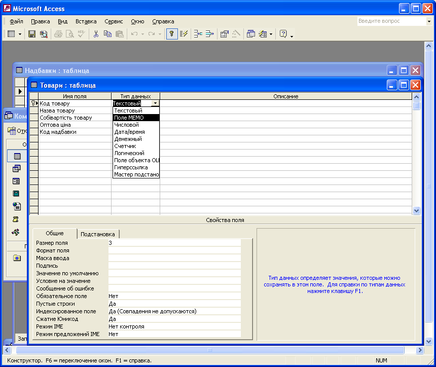Screen dimensions: 436x367
Task: Click the workspace vertical scrollbar down arrow
Action: pos(428,341)
